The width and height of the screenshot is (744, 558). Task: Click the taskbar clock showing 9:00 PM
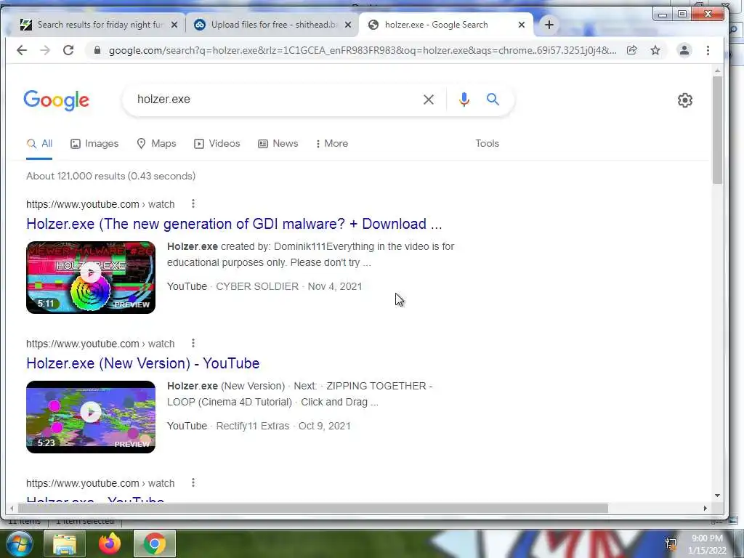pyautogui.click(x=708, y=544)
